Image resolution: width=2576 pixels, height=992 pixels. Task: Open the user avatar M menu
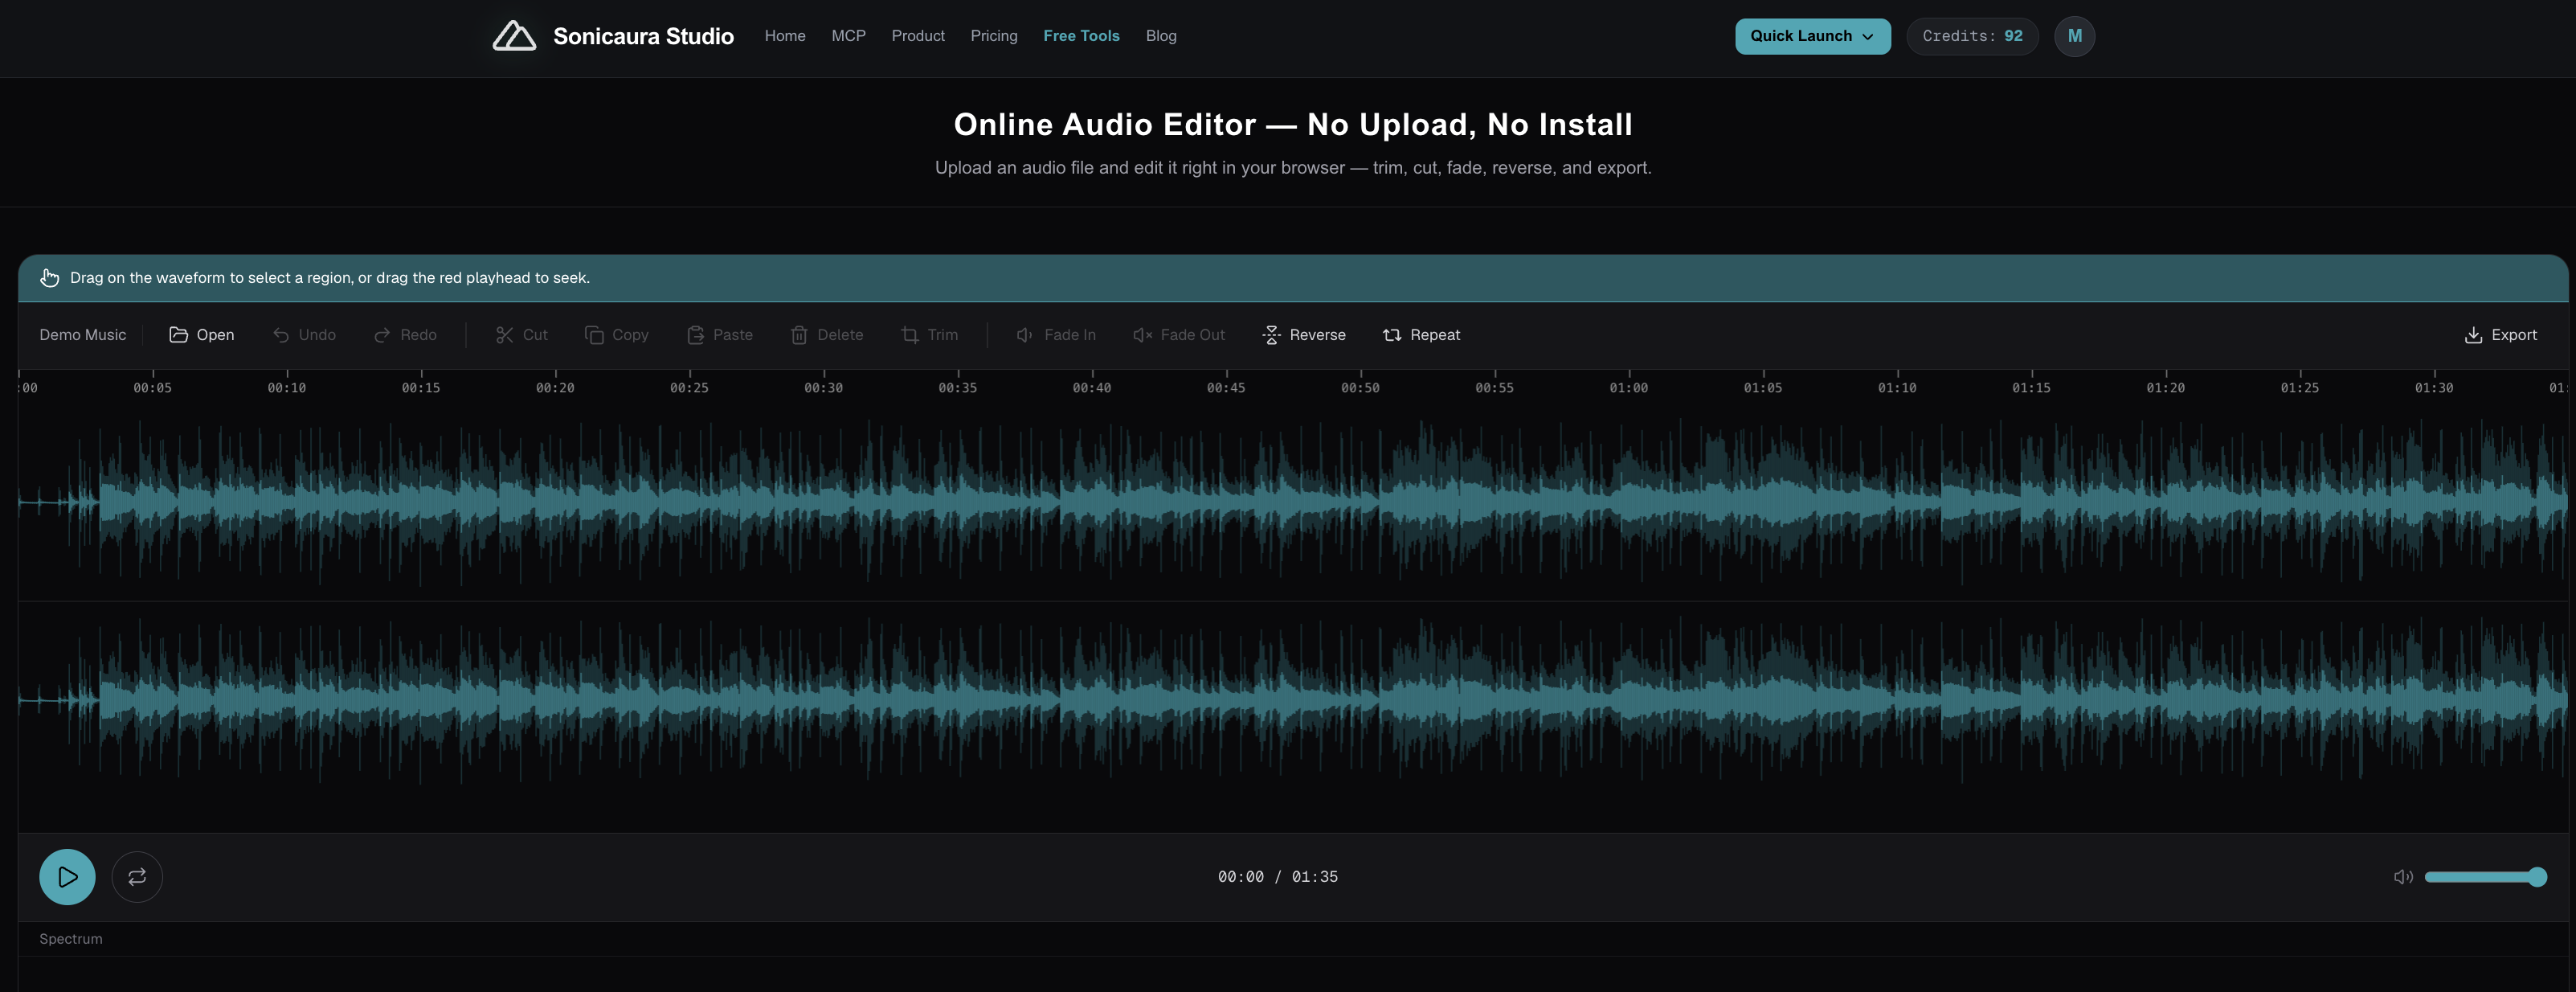tap(2074, 36)
